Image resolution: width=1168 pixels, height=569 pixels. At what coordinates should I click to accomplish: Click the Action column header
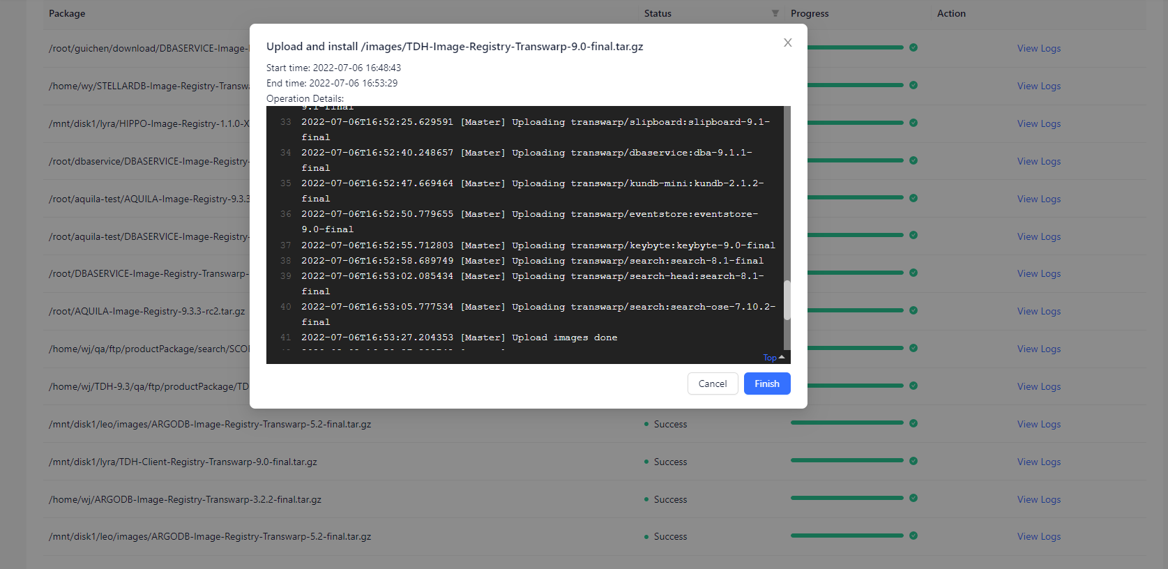(x=951, y=13)
